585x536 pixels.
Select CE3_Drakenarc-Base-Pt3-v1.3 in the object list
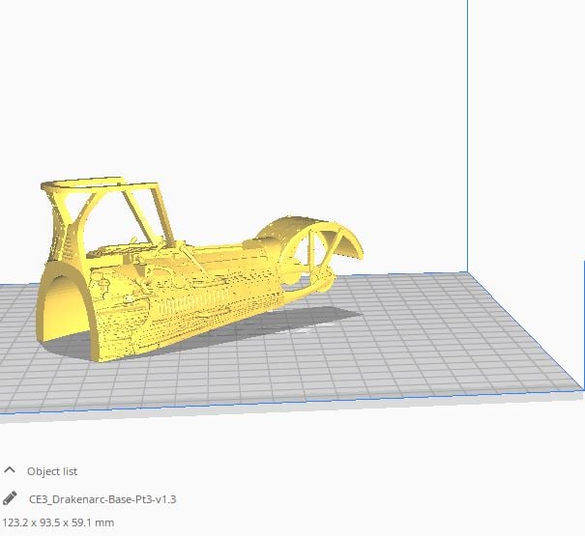[102, 499]
